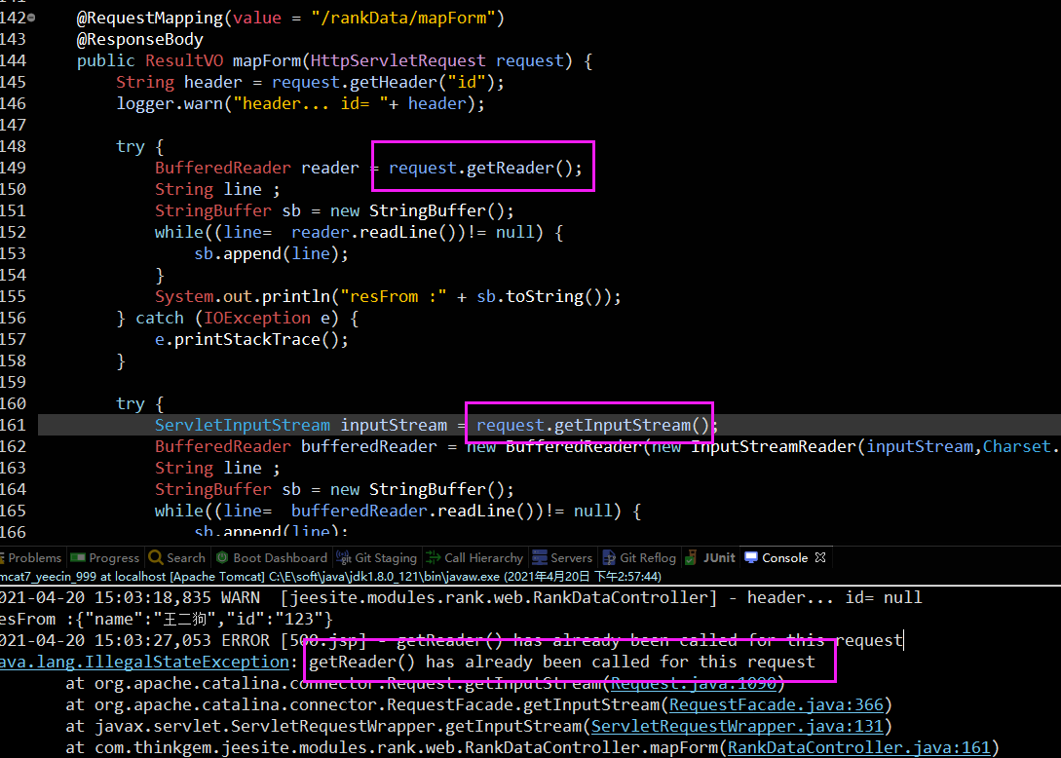Show the Call Hierarchy tab
Screen dimensions: 1061x758
point(474,557)
